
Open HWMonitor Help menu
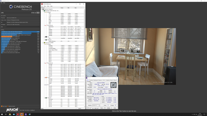51,6
